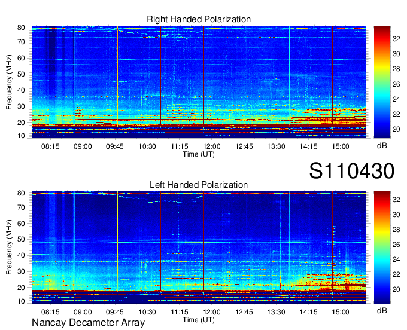Click the 13:30 time tick on the right-handed plot
The width and height of the screenshot is (407, 330).
pyautogui.click(x=276, y=146)
